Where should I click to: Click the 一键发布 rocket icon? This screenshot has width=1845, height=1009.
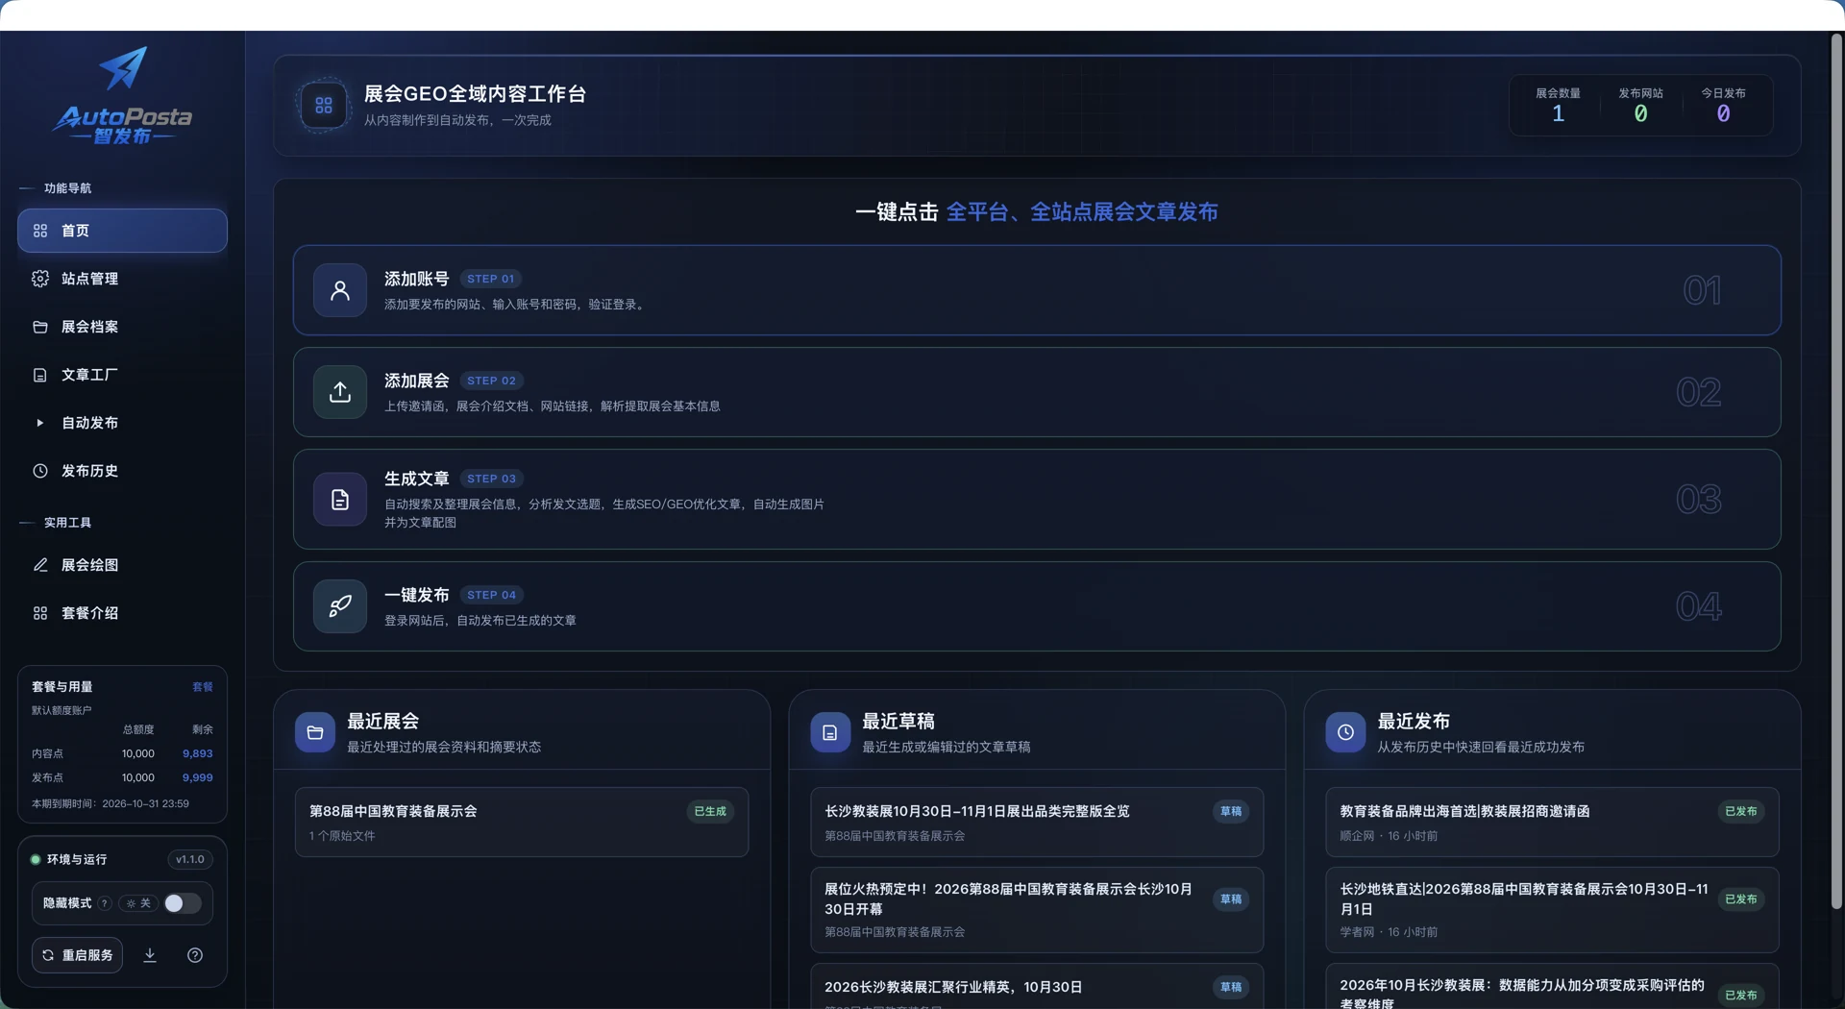click(340, 606)
